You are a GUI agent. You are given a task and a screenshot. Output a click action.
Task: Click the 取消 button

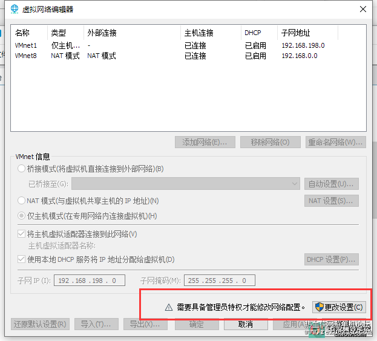tap(246, 324)
